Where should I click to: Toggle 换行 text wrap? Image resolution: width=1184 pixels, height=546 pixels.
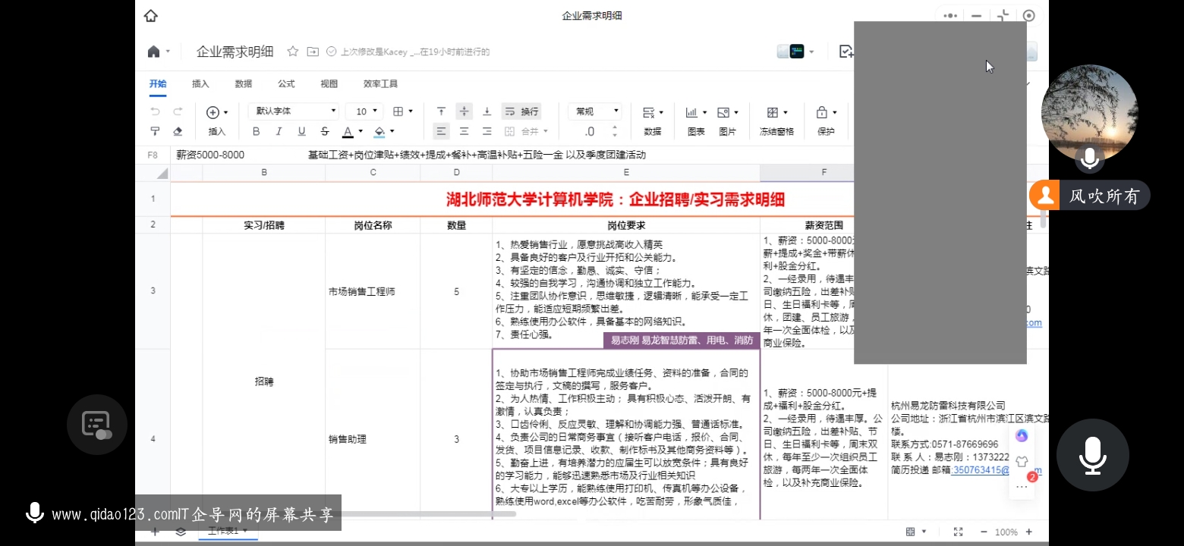(521, 111)
